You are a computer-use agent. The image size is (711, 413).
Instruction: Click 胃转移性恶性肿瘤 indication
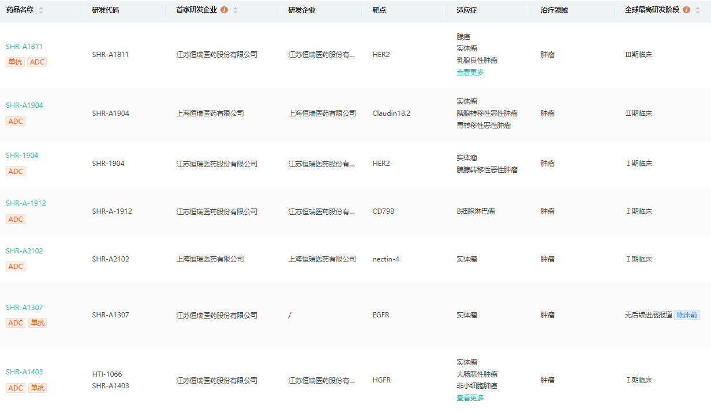[x=484, y=126]
